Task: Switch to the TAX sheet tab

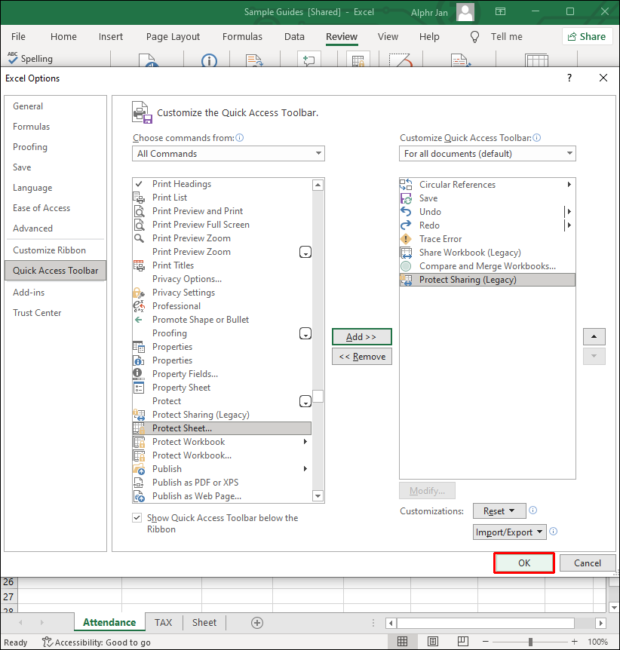Action: (164, 623)
